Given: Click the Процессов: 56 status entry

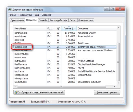Looking at the screenshot, I should (17, 102).
